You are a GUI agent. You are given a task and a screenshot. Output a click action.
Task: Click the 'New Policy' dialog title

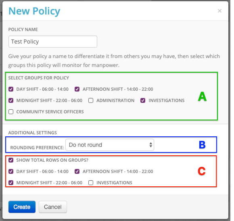click(34, 11)
